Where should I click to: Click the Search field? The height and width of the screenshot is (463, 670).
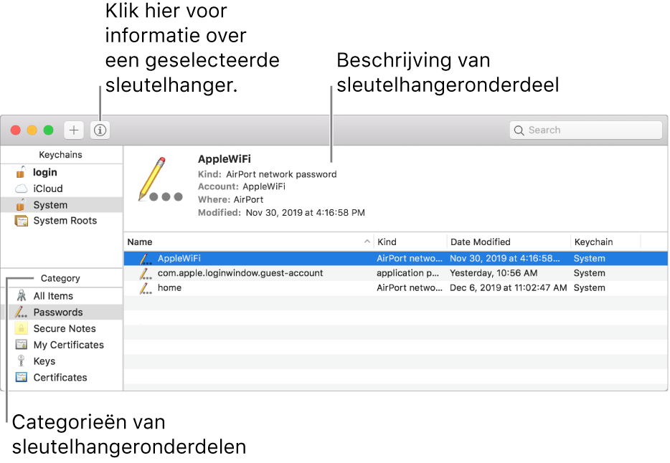(586, 130)
